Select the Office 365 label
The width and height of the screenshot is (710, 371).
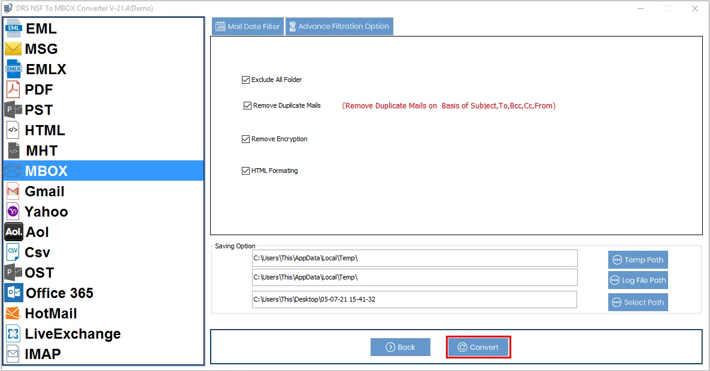click(x=59, y=293)
